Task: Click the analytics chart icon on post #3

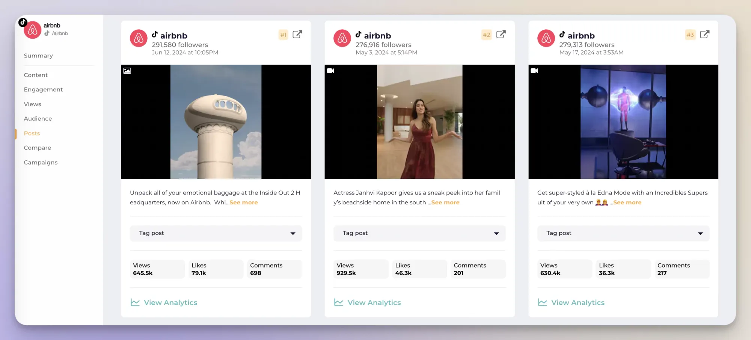Action: tap(542, 302)
